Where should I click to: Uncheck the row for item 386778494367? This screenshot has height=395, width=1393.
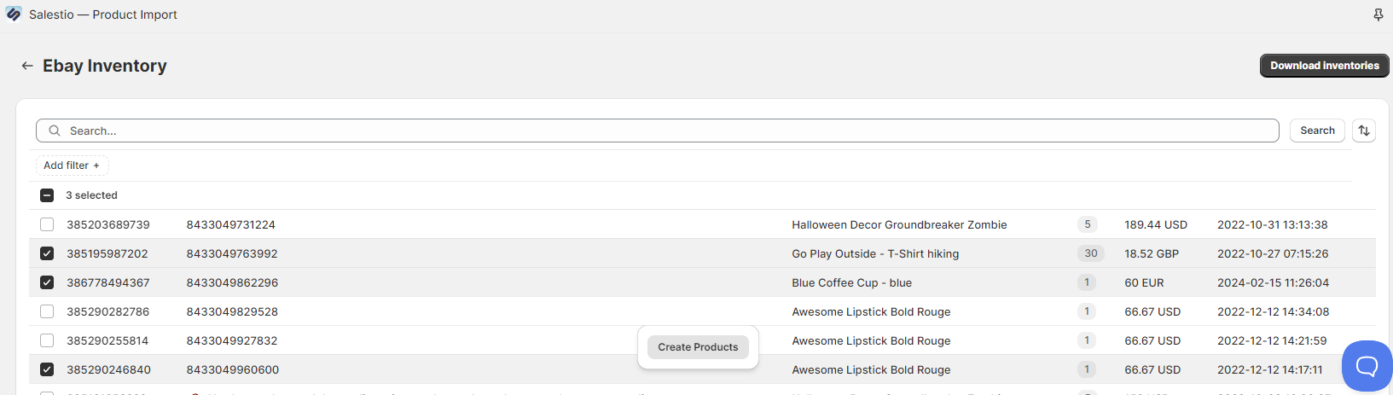[x=47, y=282]
